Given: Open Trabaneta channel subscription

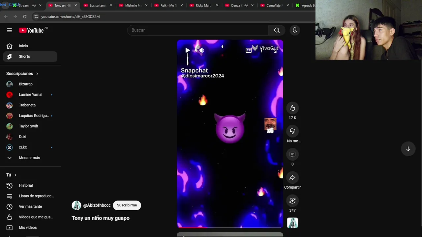Looking at the screenshot, I should [30, 105].
